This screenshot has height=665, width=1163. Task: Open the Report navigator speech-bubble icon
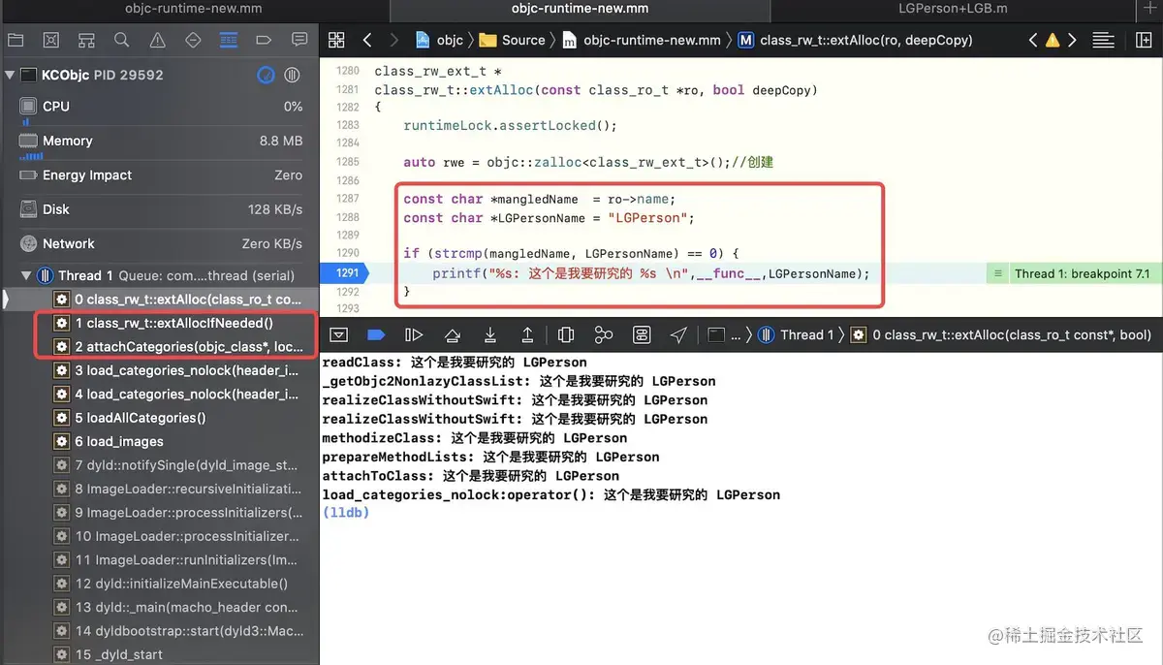[299, 40]
